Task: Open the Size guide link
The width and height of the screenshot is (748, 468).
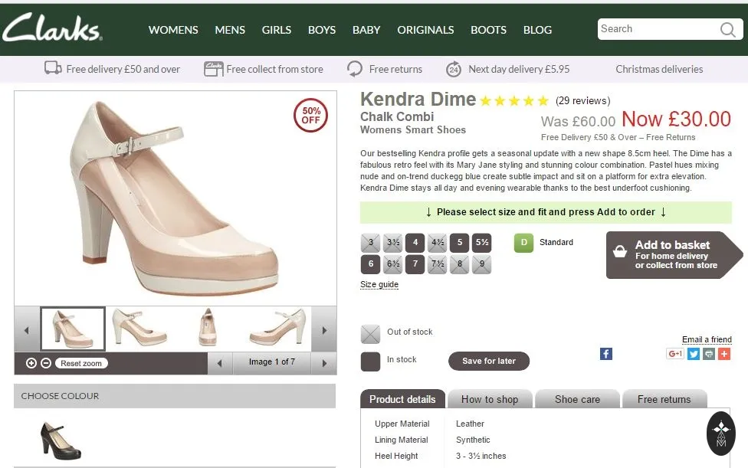Action: pyautogui.click(x=379, y=284)
